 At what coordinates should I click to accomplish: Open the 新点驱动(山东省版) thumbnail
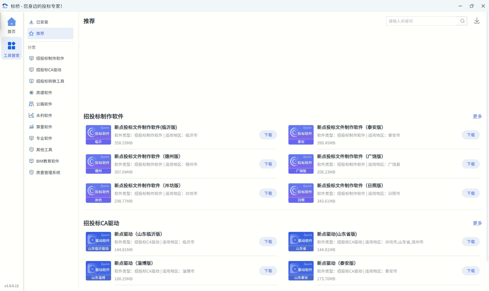pyautogui.click(x=301, y=241)
